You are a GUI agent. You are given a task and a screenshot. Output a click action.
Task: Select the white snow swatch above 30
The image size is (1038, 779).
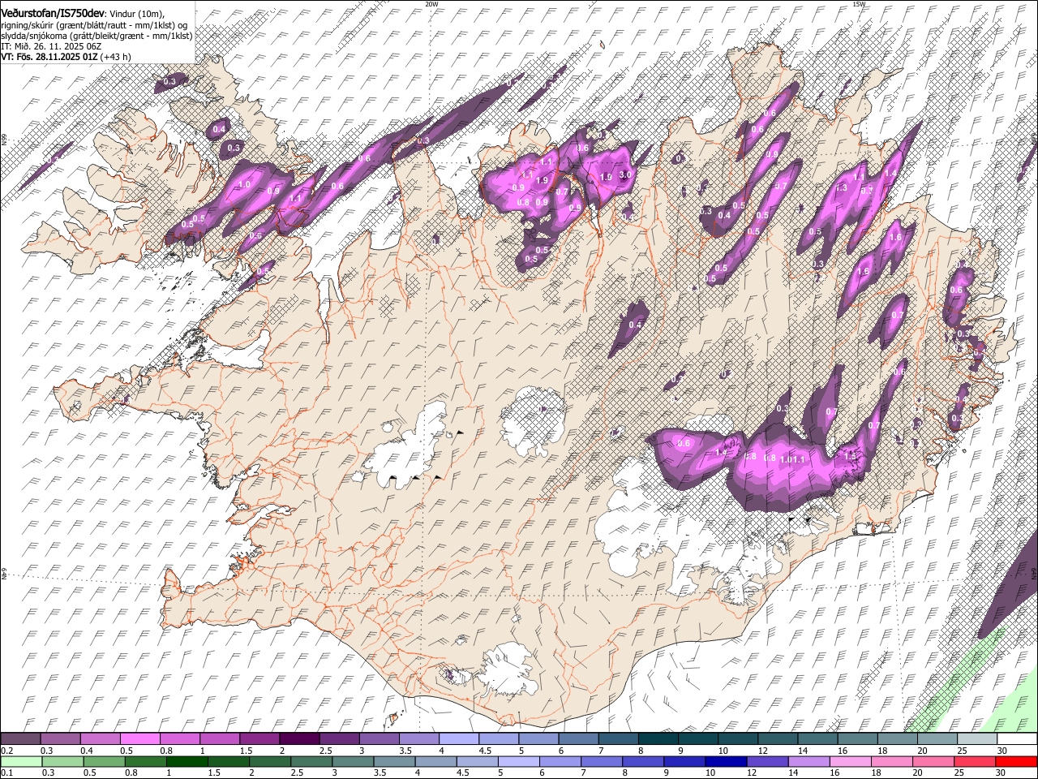pos(1017,739)
